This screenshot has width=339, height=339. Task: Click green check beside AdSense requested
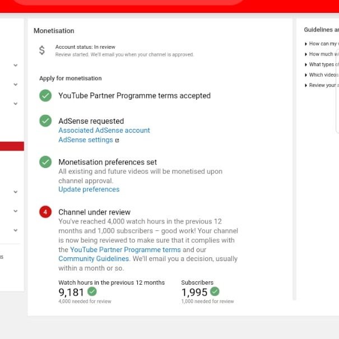45,120
